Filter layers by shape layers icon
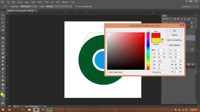 [x=185, y=19]
